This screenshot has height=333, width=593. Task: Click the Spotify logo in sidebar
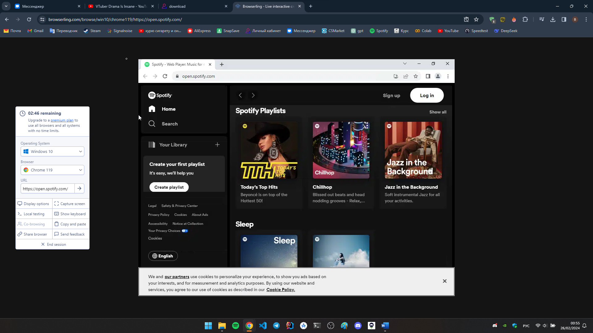(x=160, y=95)
